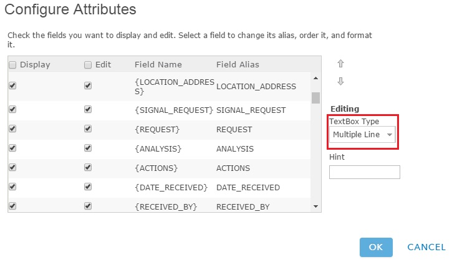
Task: Toggle the Edit all header checkbox
Action: [x=88, y=64]
